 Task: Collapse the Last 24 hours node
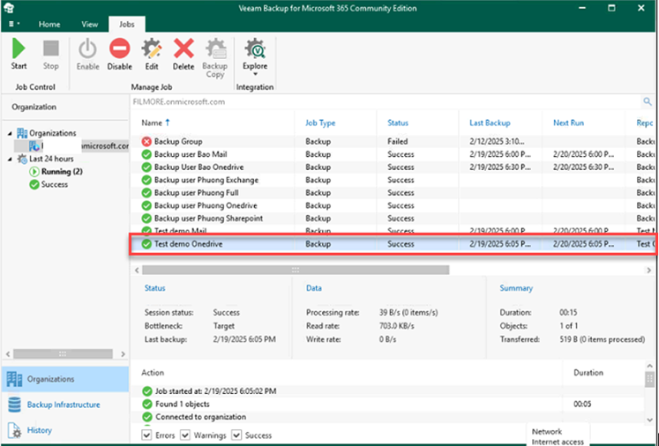[11, 159]
